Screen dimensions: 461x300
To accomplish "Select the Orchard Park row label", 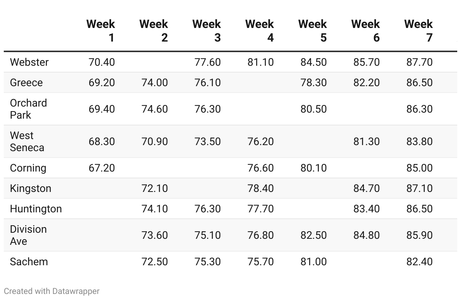I will pyautogui.click(x=29, y=109).
